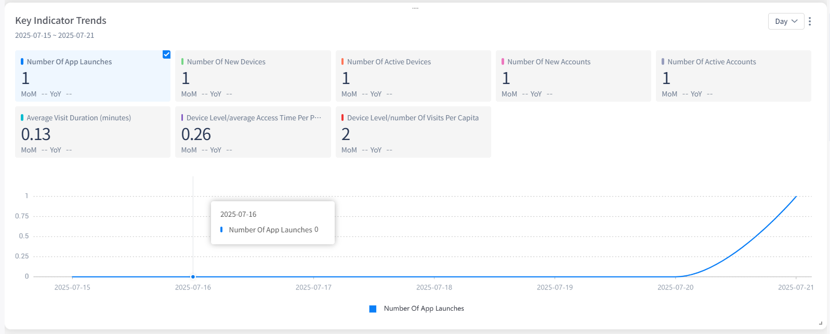Toggle the Number Of App Launches legend label
This screenshot has height=334, width=830.
pos(424,309)
